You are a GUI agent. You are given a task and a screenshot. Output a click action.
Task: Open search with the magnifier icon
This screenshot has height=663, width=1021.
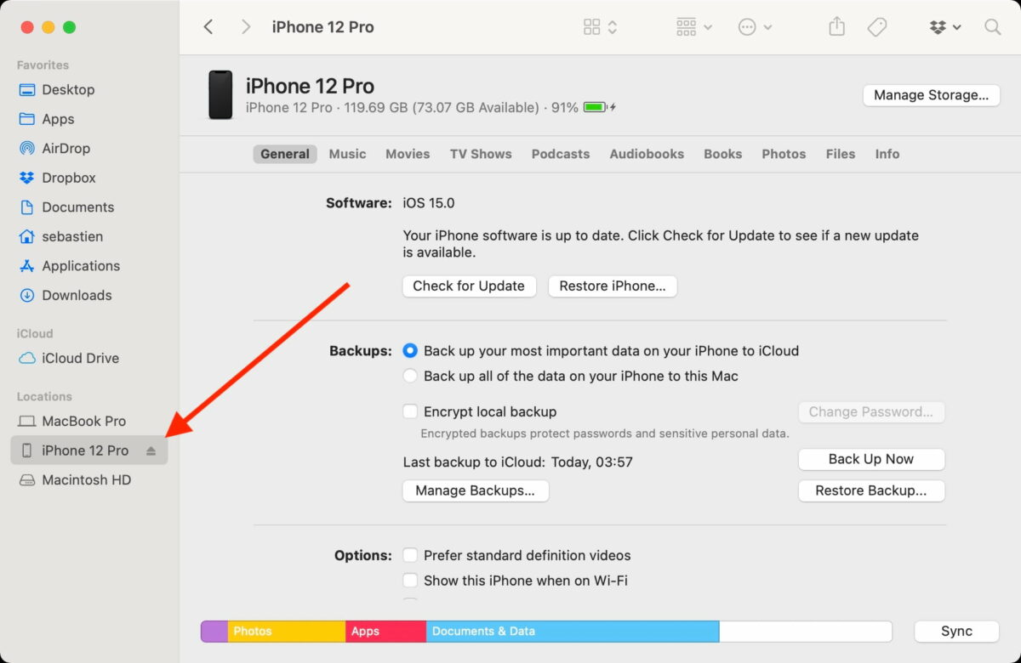click(992, 27)
